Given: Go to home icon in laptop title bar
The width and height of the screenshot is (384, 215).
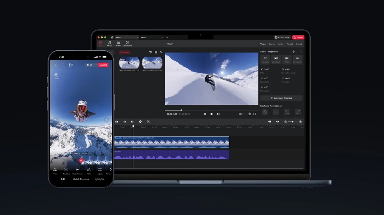Looking at the screenshot, I should (112, 37).
